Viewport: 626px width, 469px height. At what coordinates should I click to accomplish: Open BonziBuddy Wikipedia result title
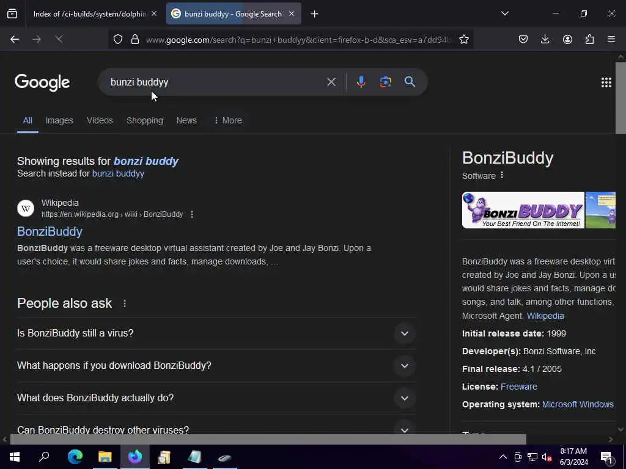pyautogui.click(x=50, y=231)
